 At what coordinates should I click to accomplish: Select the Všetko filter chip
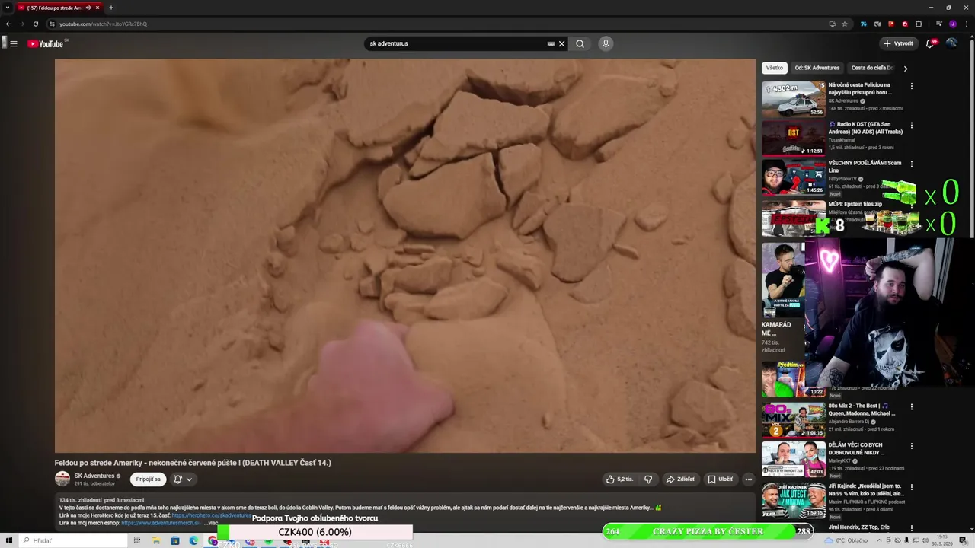[775, 68]
